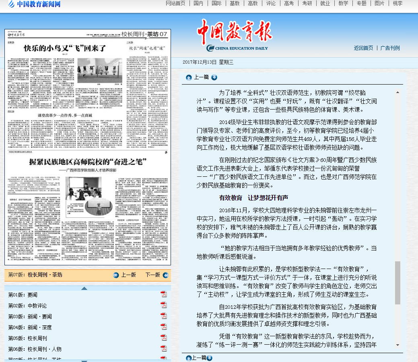Click the 第07版：校长周刊·茶坊 page title
418x362 pixels.
(x=35, y=275)
